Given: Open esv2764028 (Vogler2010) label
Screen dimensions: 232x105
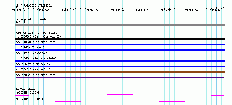Looking at the screenshot, I should pos(34,69).
